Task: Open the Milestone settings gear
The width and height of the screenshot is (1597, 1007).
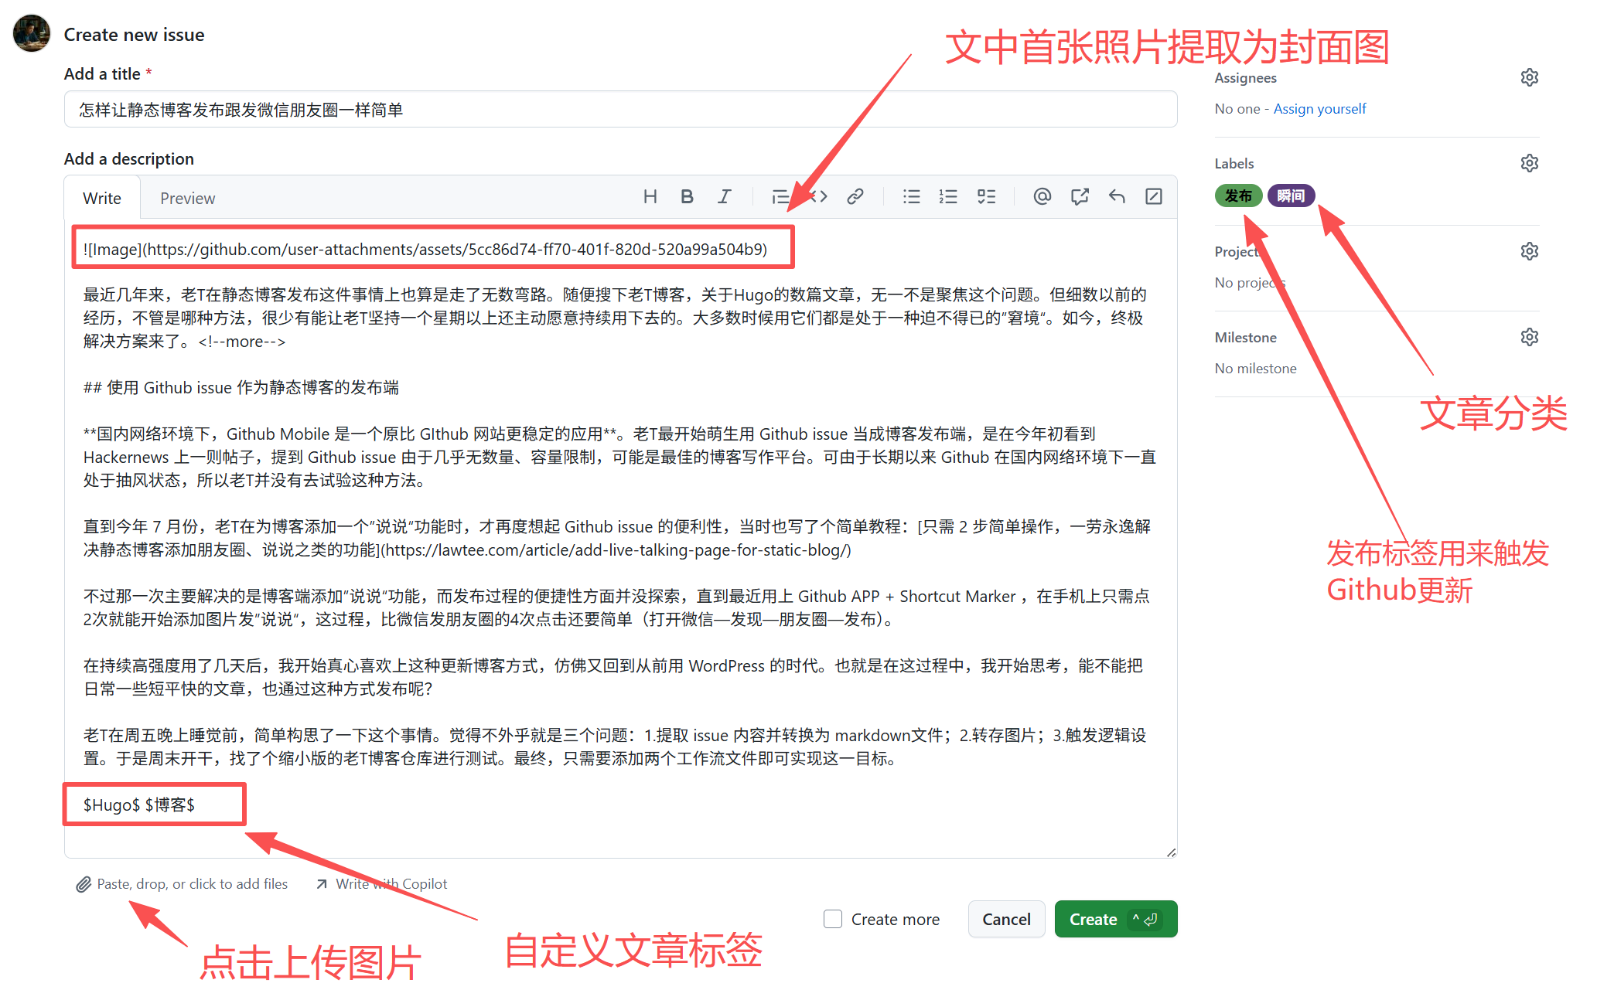Action: tap(1530, 336)
